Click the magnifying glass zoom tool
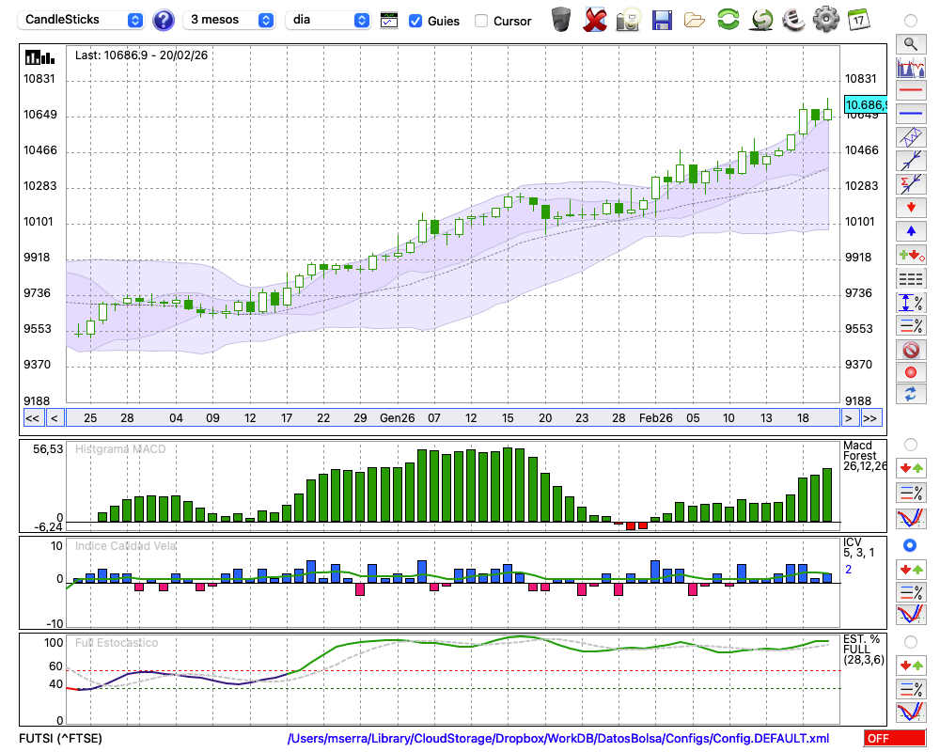Screen dimensions: 940x752 click(x=911, y=43)
